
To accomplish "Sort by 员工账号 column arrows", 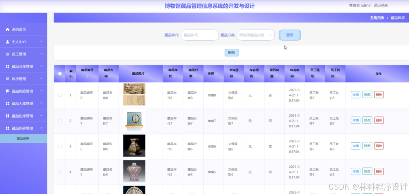I will 317,76.
